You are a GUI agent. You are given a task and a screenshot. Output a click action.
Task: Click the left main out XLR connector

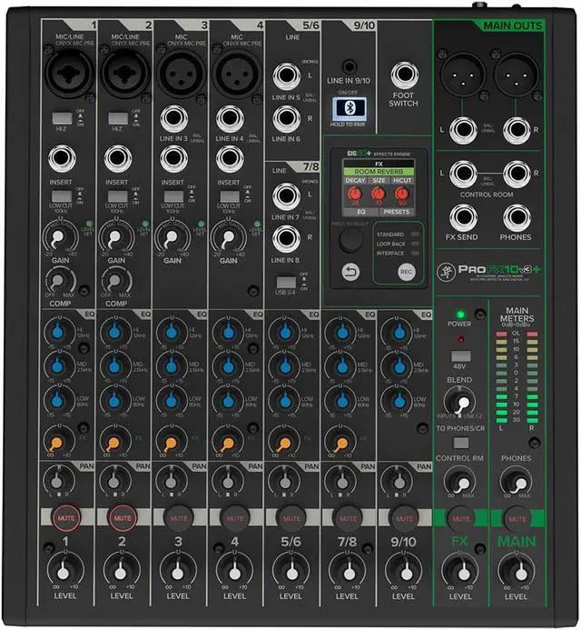[x=462, y=75]
